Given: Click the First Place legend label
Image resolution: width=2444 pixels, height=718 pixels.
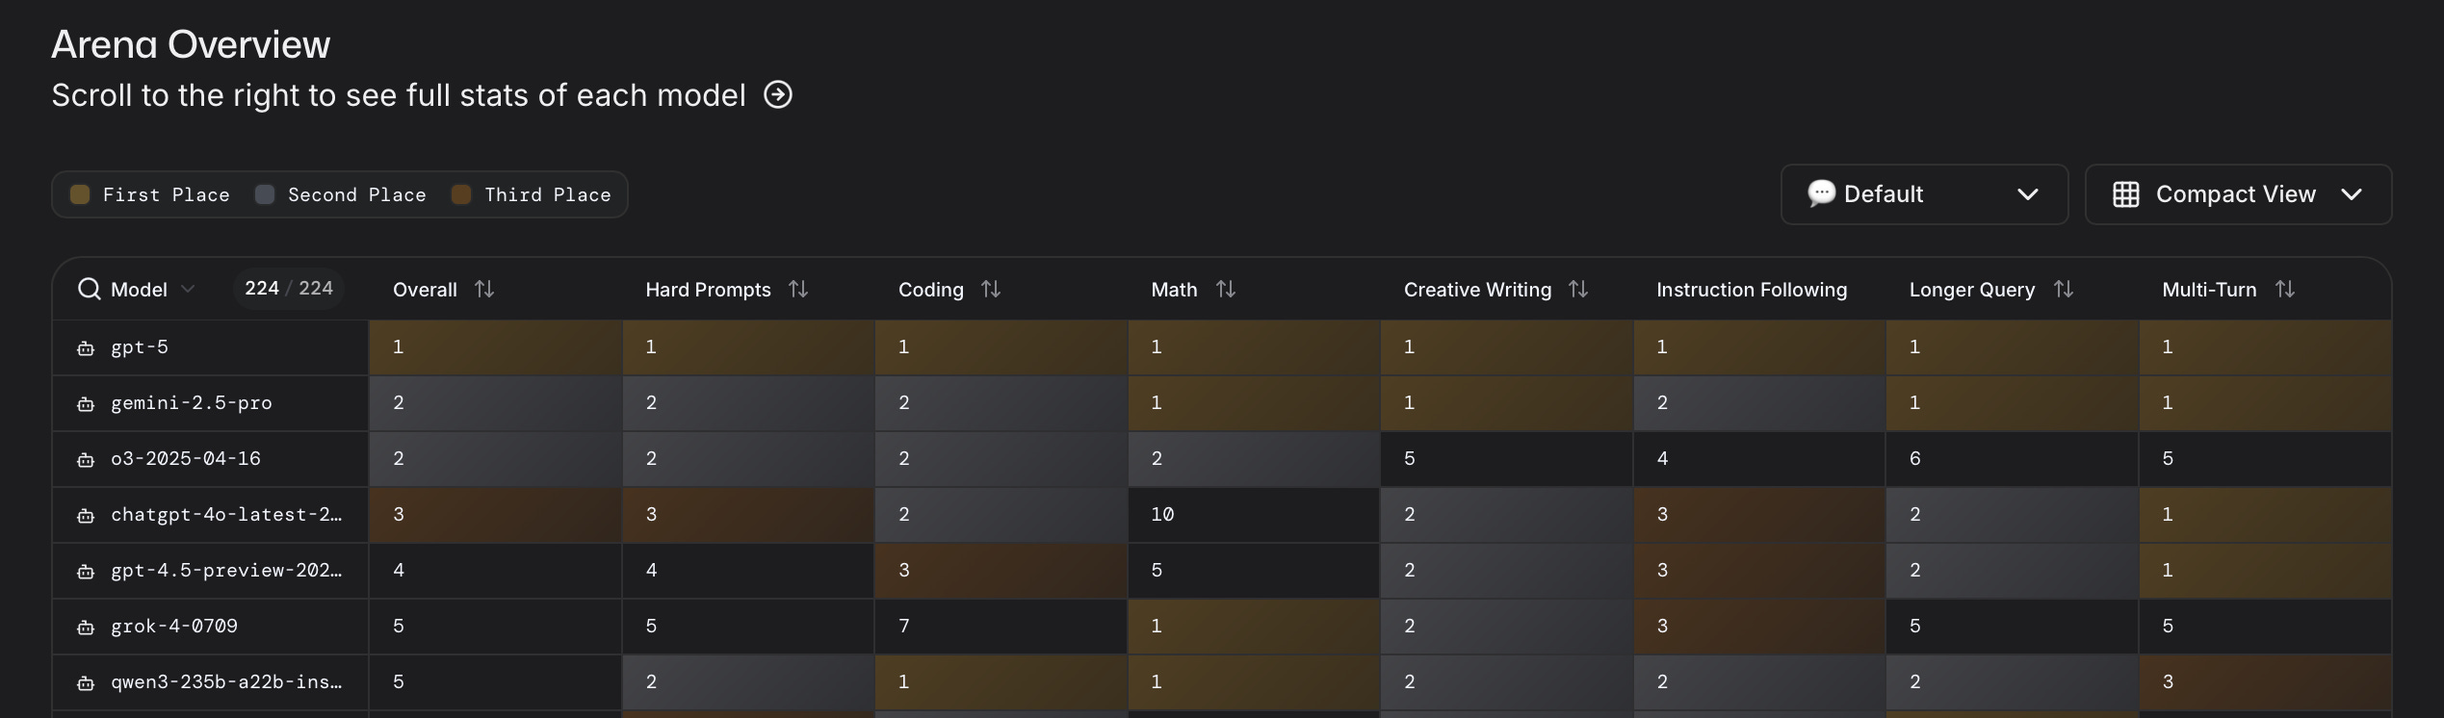Looking at the screenshot, I should [167, 194].
